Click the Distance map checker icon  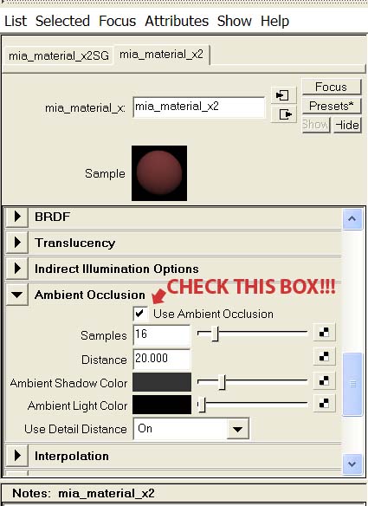(324, 356)
